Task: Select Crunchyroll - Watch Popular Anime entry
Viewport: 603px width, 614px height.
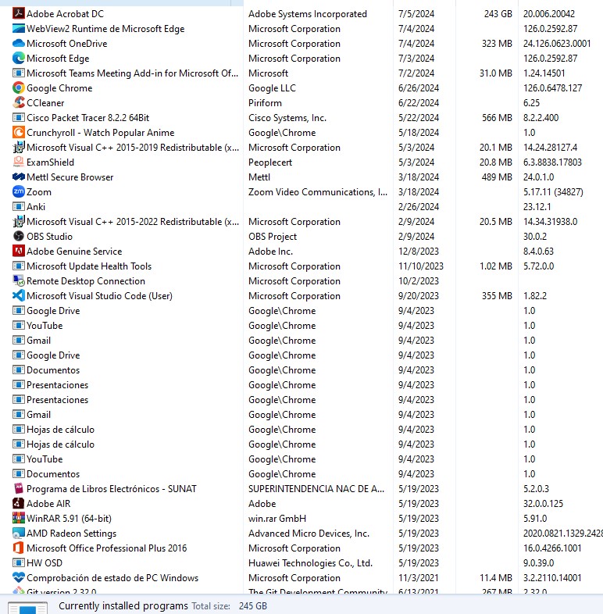Action: (101, 133)
